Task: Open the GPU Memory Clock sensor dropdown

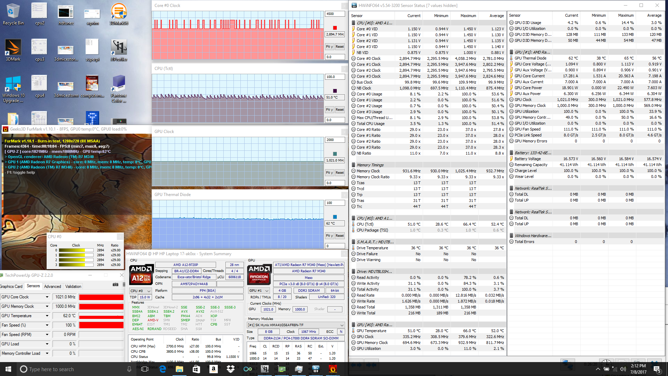Action: click(47, 306)
